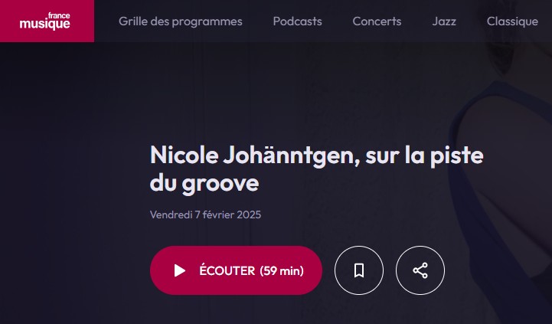This screenshot has width=552, height=324.
Task: Bookmark this episode with the bookmark icon
Action: (359, 270)
